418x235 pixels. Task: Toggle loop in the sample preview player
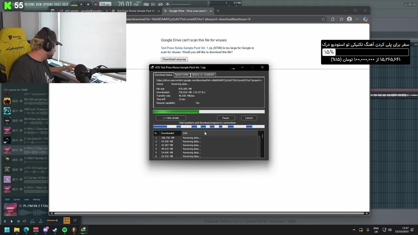click(x=24, y=221)
